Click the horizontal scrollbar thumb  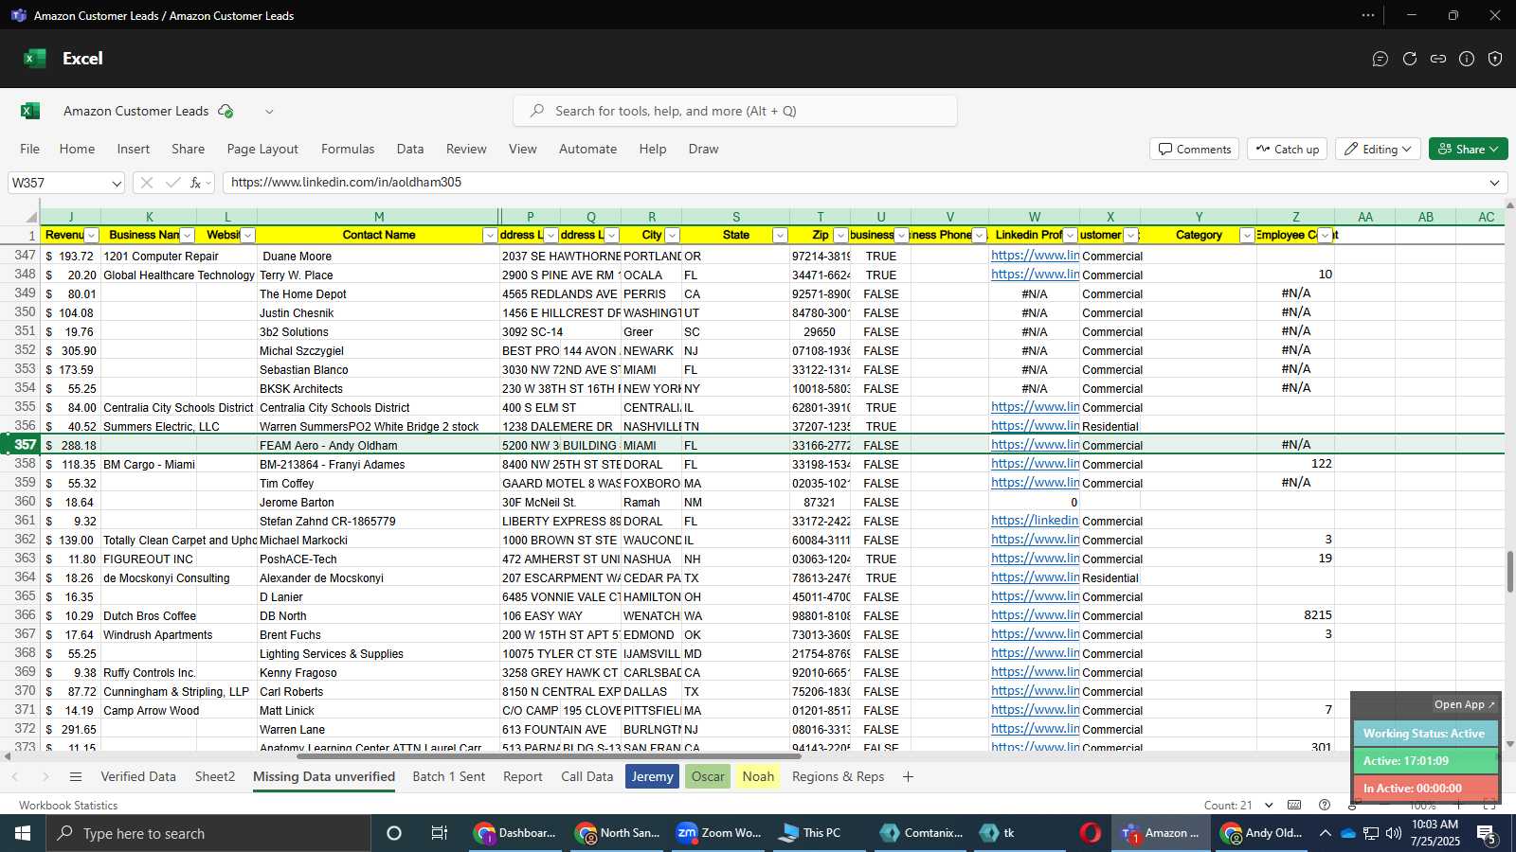pos(550,756)
